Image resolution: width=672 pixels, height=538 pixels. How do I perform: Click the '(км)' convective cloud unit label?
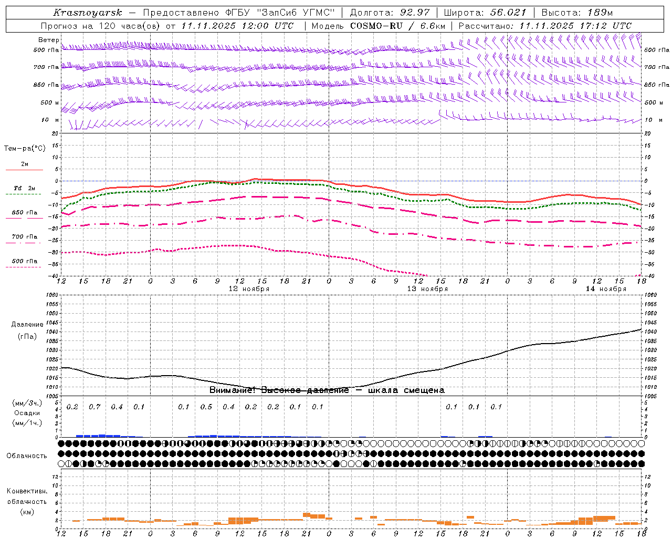coord(27,512)
